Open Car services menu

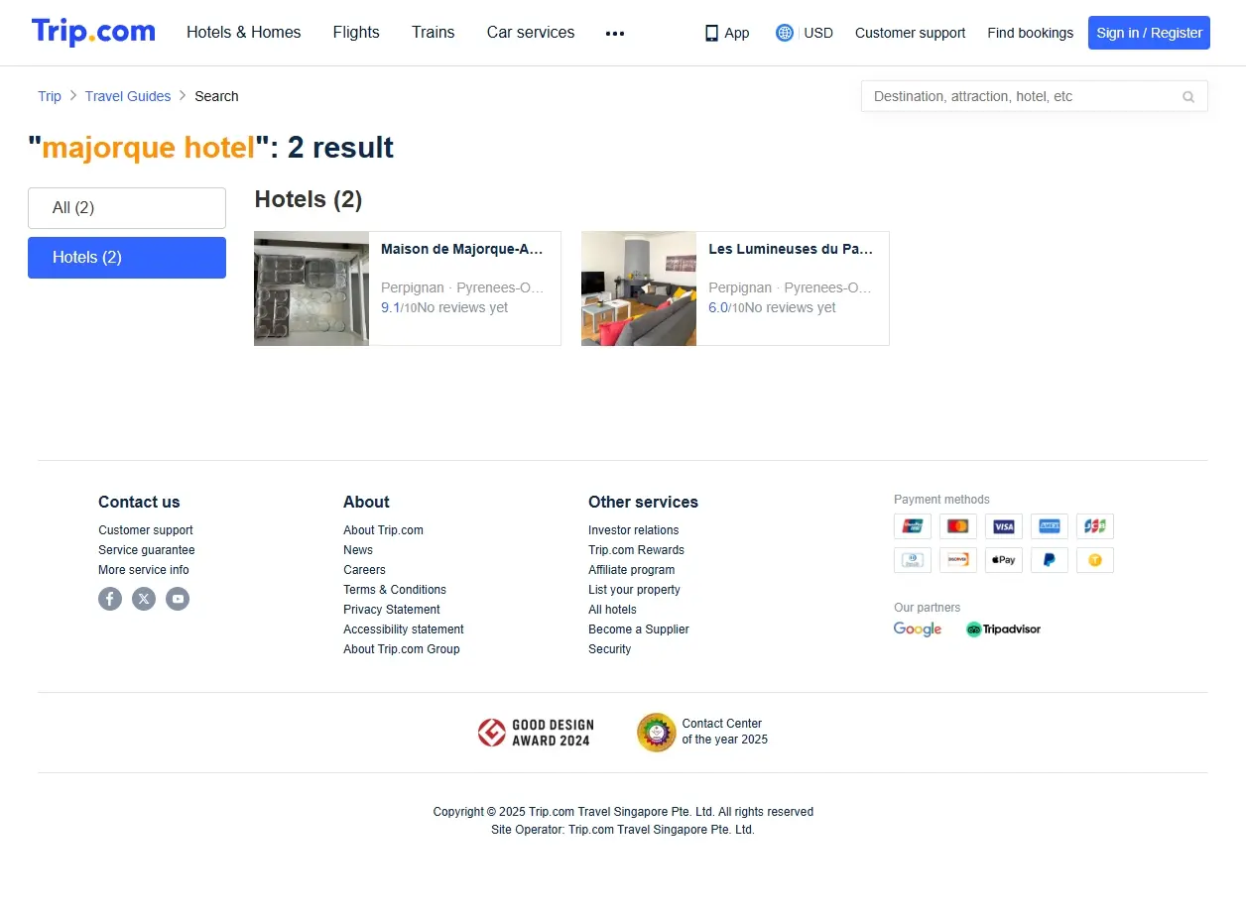click(x=531, y=33)
